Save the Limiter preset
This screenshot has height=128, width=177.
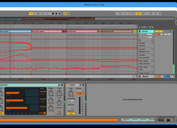pyautogui.click(x=83, y=85)
